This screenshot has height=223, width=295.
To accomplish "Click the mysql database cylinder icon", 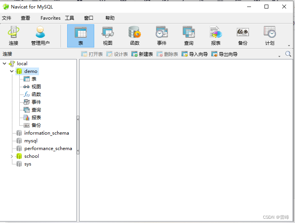I will 19,141.
